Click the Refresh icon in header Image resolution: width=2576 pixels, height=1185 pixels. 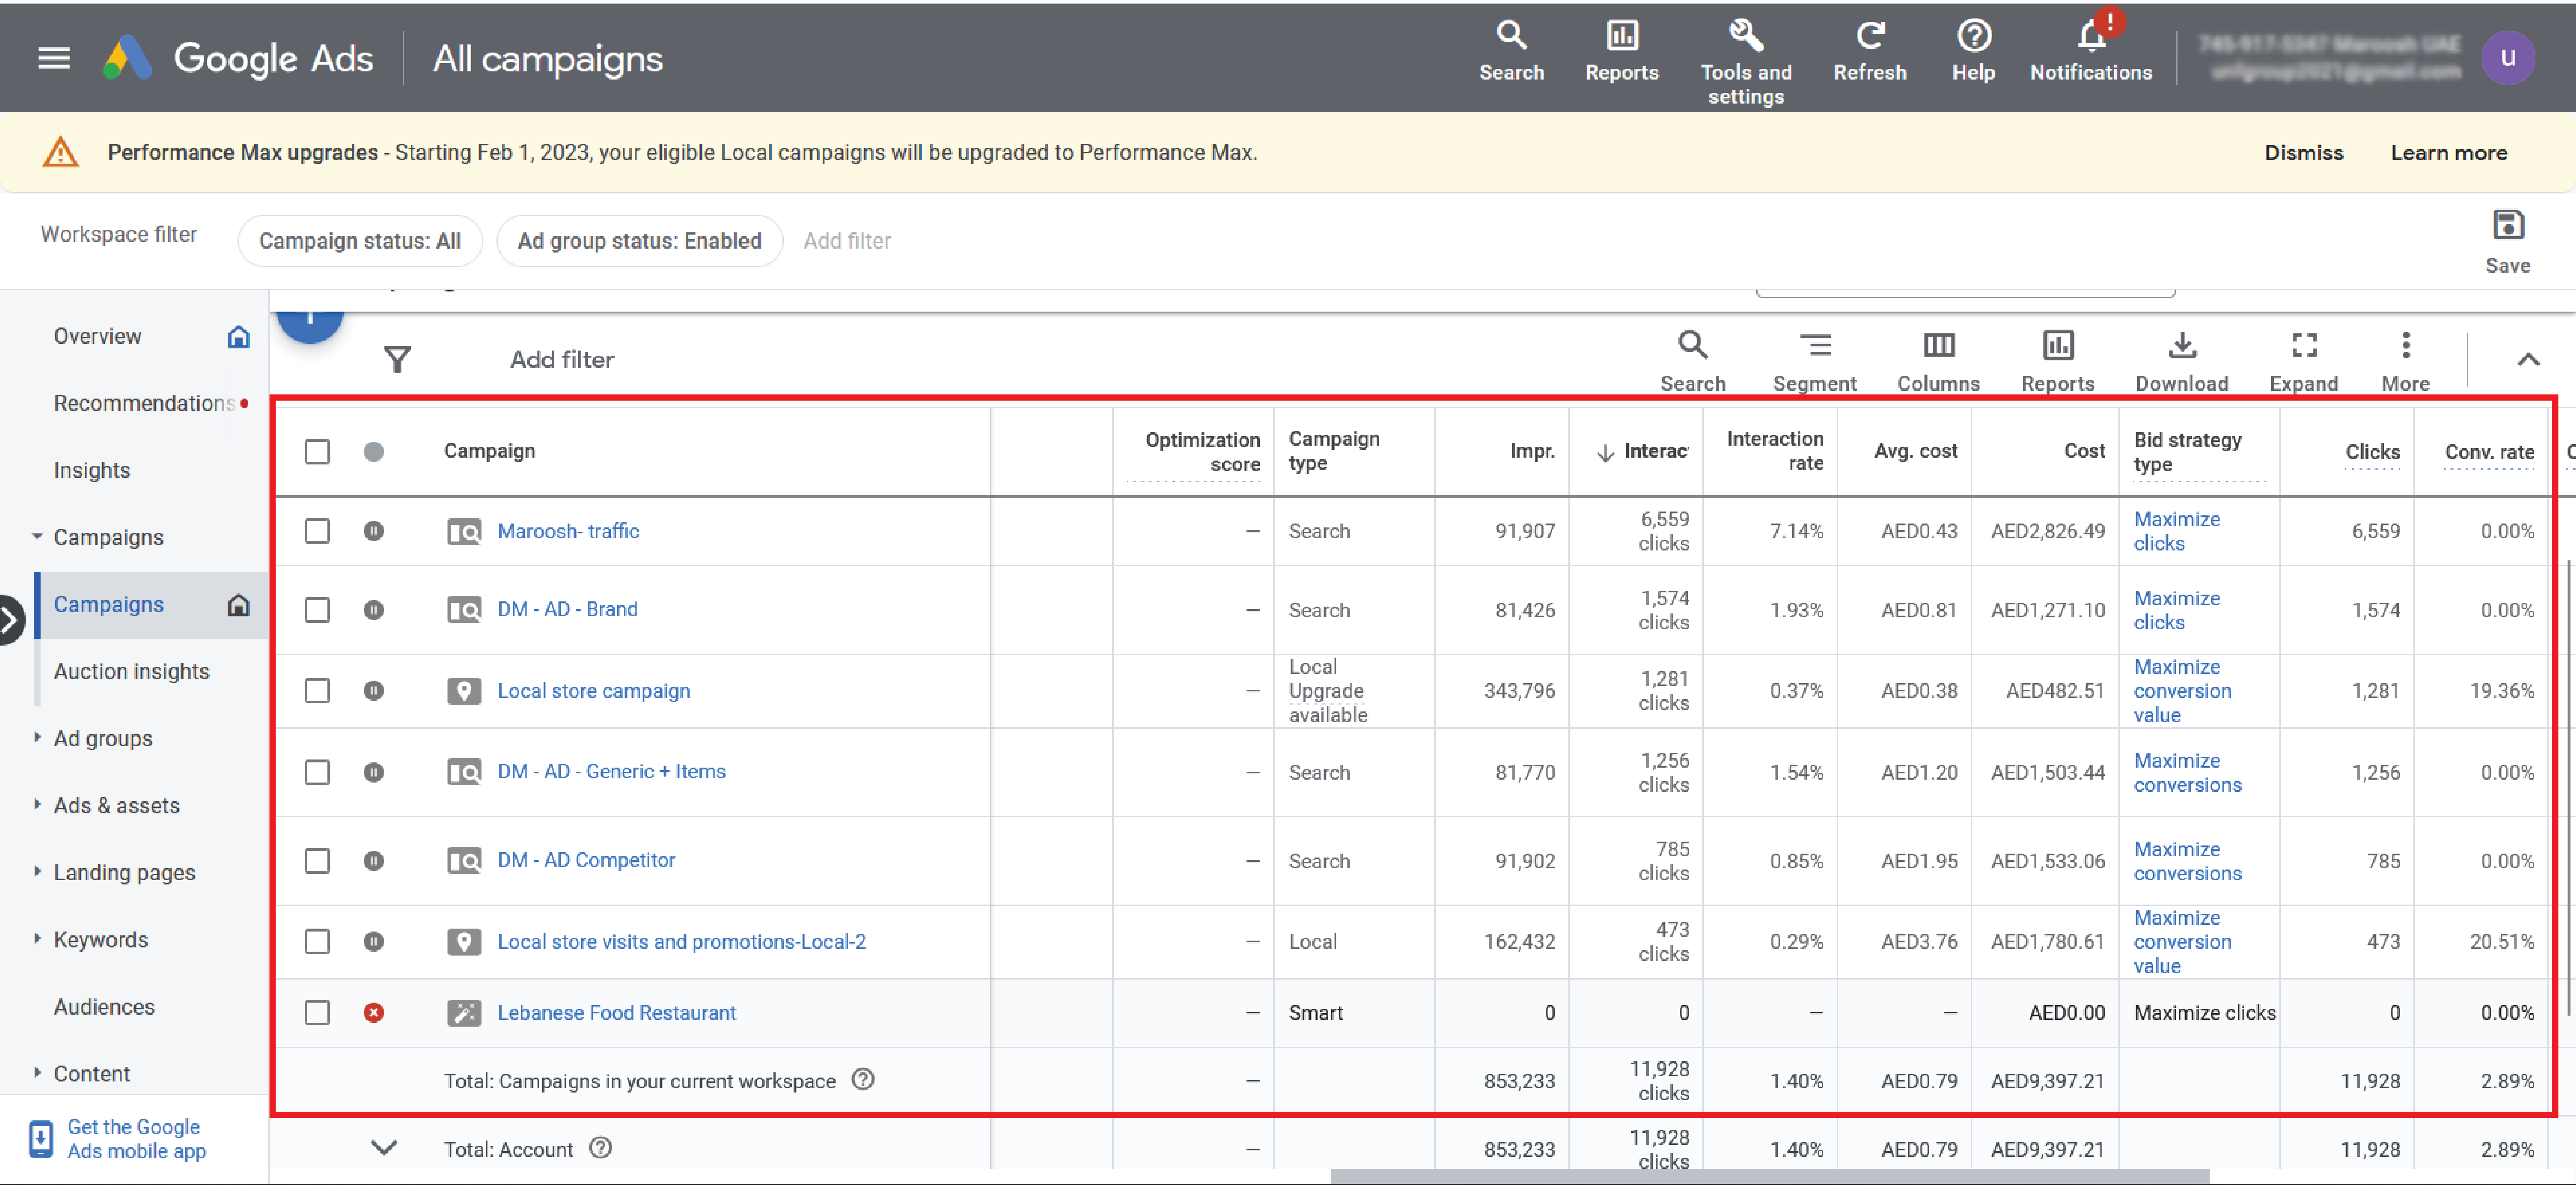point(1869,36)
